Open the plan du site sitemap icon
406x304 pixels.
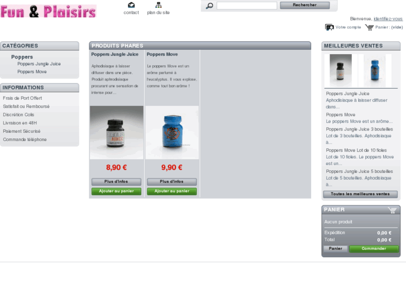(159, 5)
